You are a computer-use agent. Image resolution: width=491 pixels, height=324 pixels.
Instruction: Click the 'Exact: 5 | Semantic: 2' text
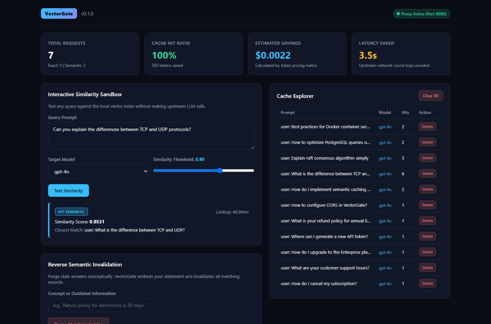[x=67, y=65]
